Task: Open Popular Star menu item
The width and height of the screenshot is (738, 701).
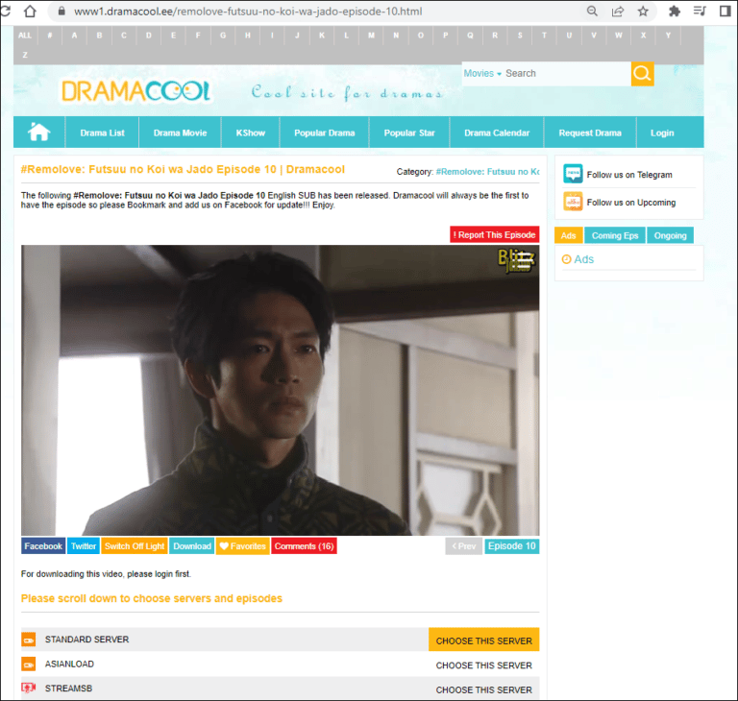Action: [409, 133]
